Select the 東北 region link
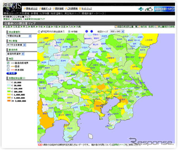The image size is (178, 150). (24, 27)
